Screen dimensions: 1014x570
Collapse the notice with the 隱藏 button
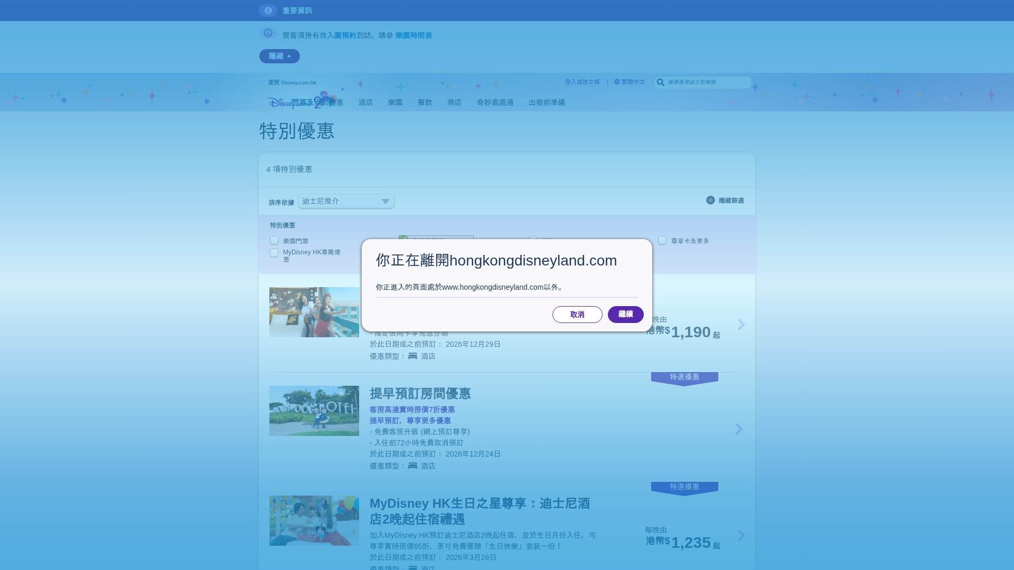click(x=279, y=56)
